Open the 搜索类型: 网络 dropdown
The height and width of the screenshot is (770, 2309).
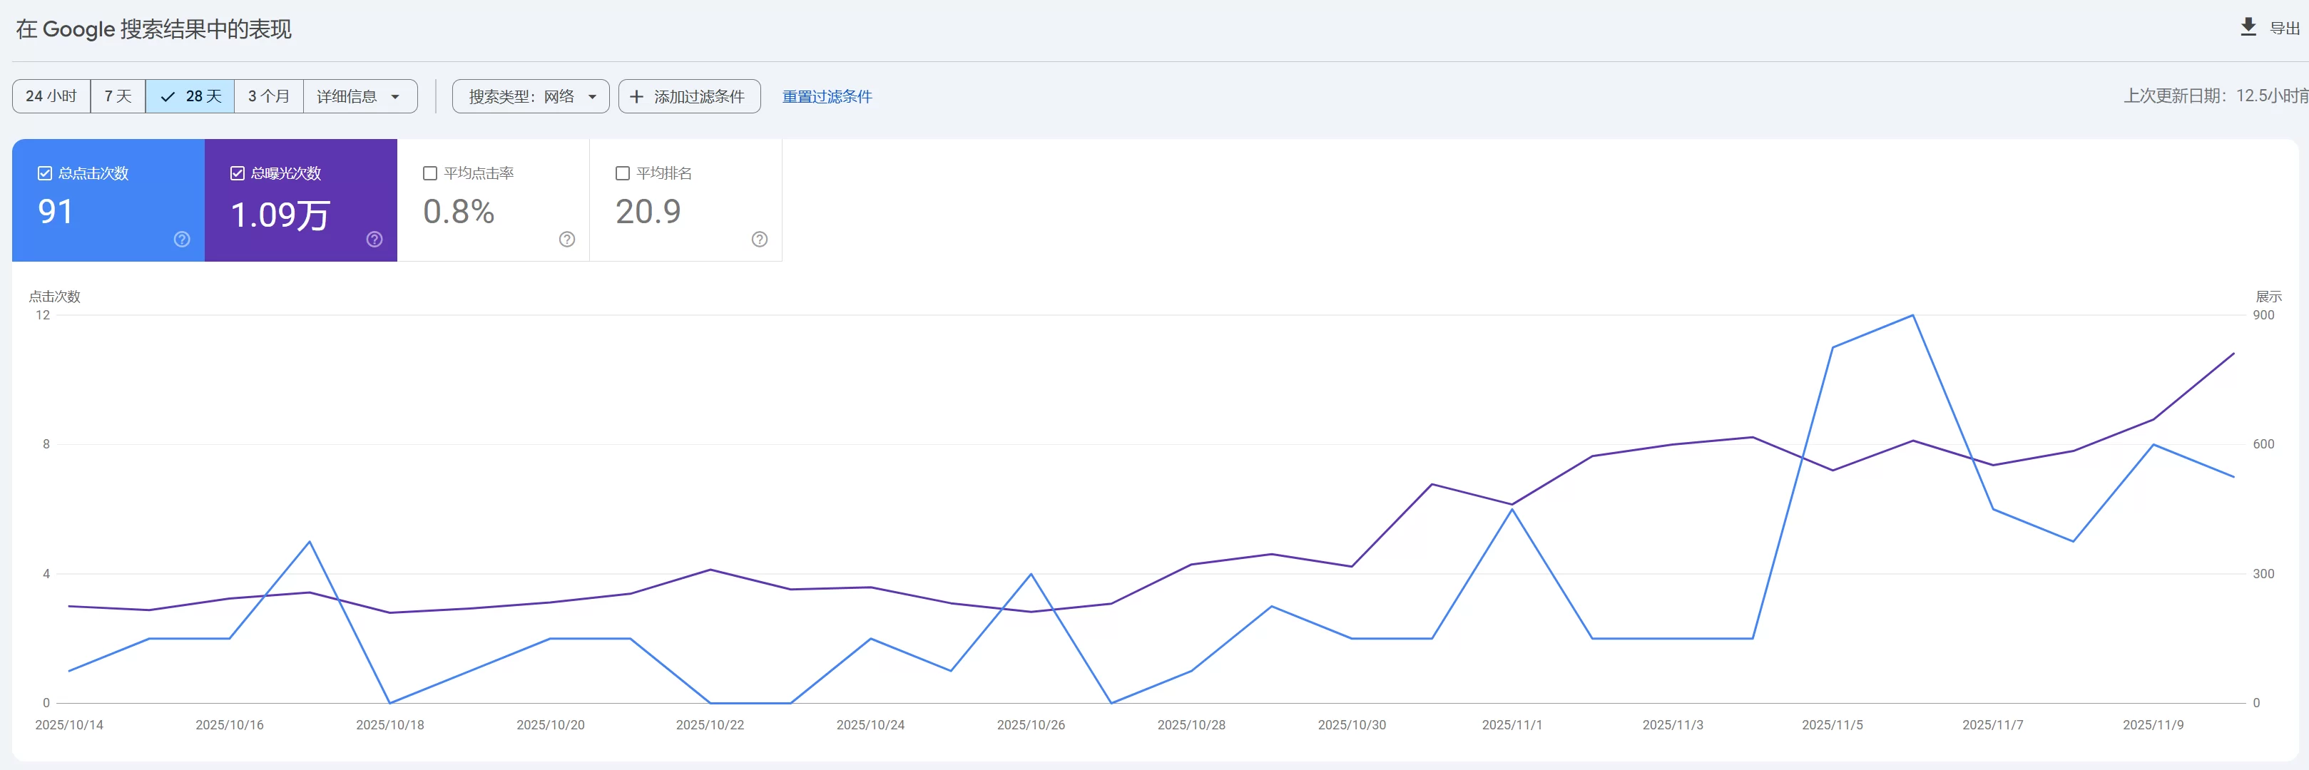[x=531, y=97]
